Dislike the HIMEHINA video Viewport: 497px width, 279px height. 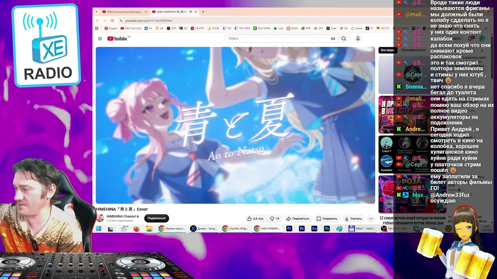click(275, 219)
